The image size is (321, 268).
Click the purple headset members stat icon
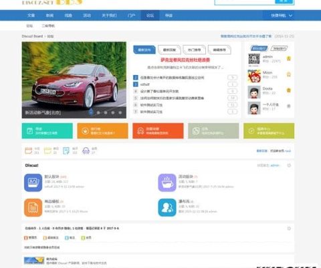click(86, 151)
